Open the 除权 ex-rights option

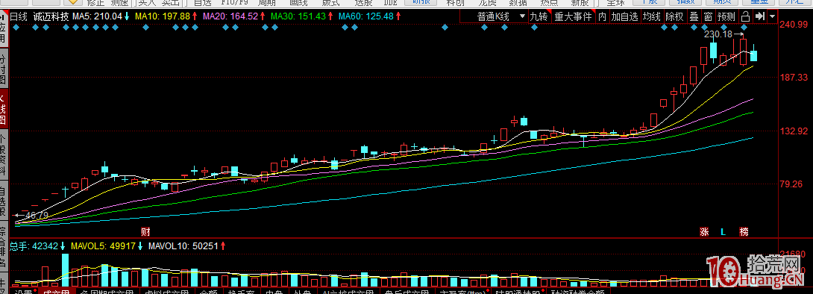pyautogui.click(x=674, y=16)
